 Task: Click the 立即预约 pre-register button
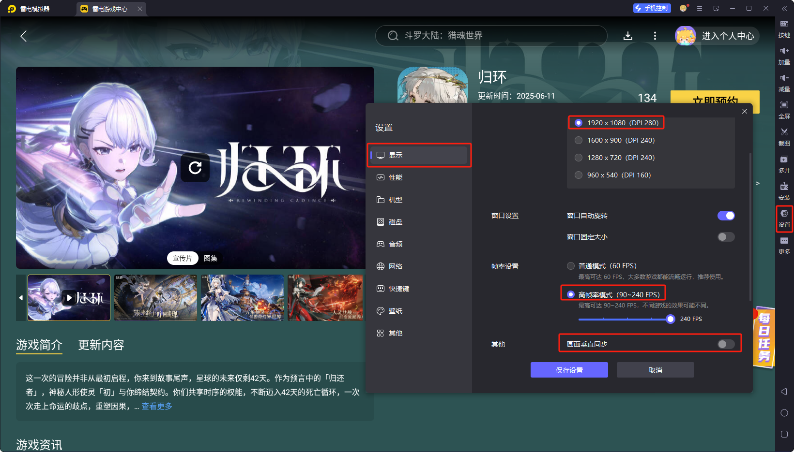pyautogui.click(x=715, y=97)
